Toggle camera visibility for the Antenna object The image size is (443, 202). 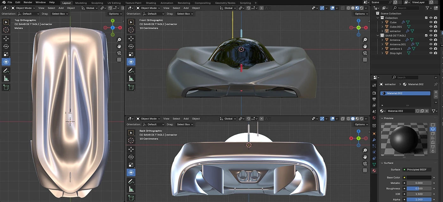(435, 39)
